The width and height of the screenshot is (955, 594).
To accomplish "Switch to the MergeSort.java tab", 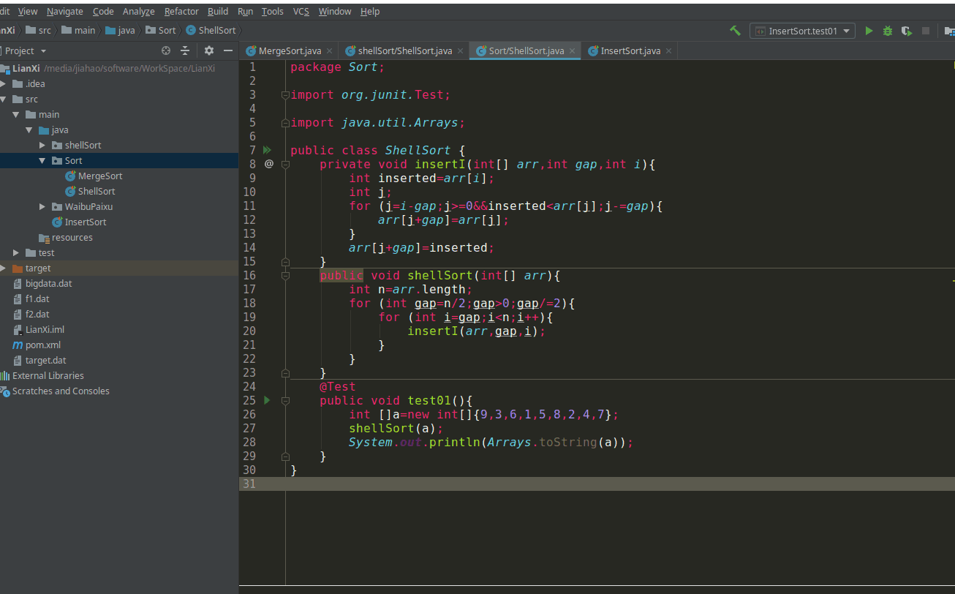I will (290, 51).
